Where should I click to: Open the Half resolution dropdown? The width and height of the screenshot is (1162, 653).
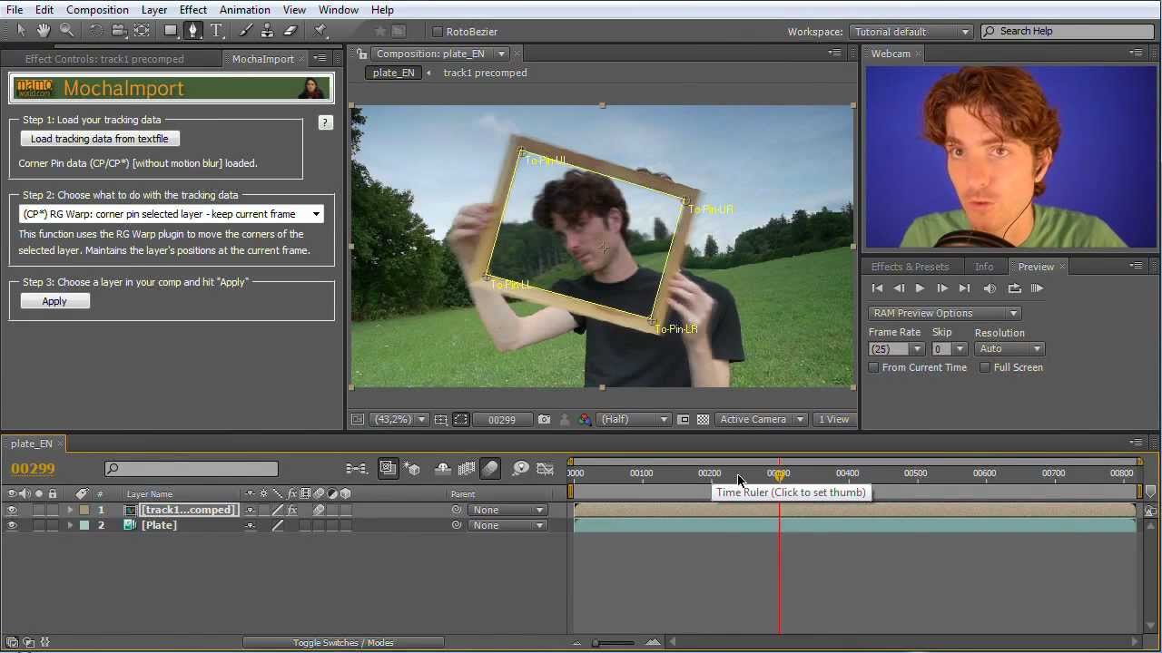[634, 419]
